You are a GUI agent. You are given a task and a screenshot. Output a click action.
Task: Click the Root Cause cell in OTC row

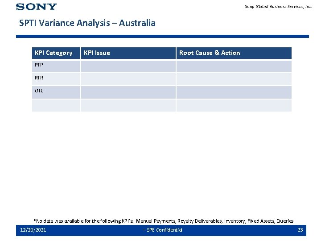(234, 92)
